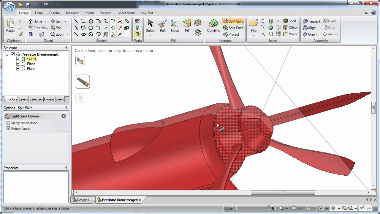Screen dimensions: 380x214
Task: Open the Detail ribbon tab
Action: [x=39, y=13]
